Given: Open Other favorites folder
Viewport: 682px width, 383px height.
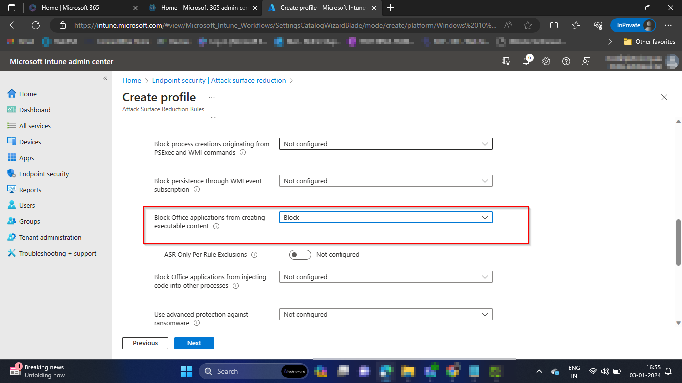Looking at the screenshot, I should (649, 42).
